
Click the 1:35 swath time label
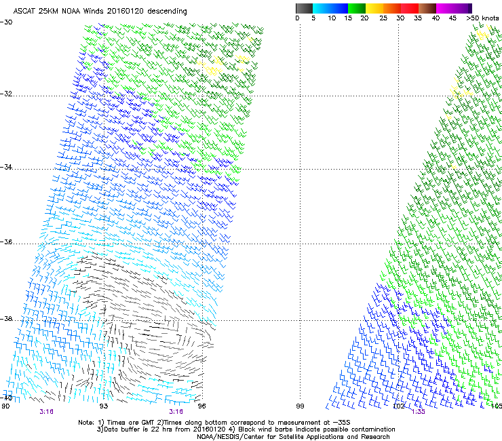pos(418,412)
